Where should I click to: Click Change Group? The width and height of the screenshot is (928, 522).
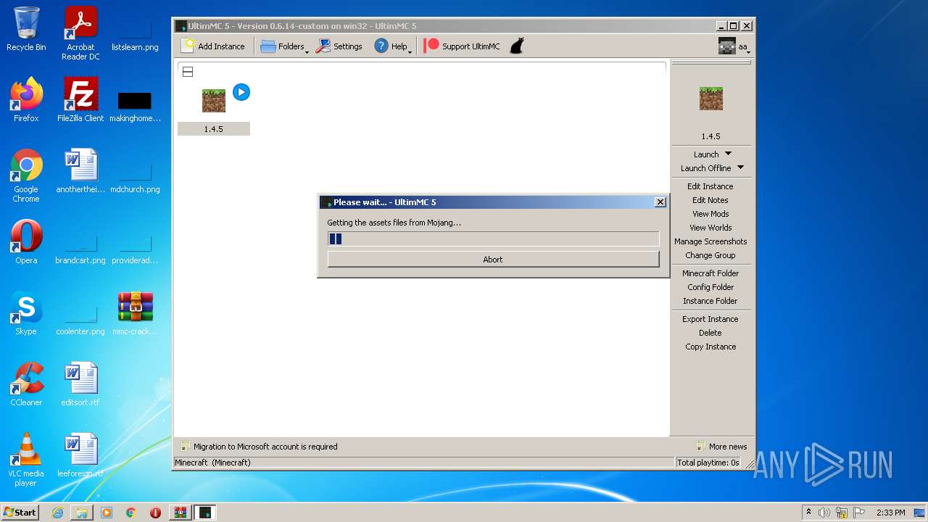710,255
